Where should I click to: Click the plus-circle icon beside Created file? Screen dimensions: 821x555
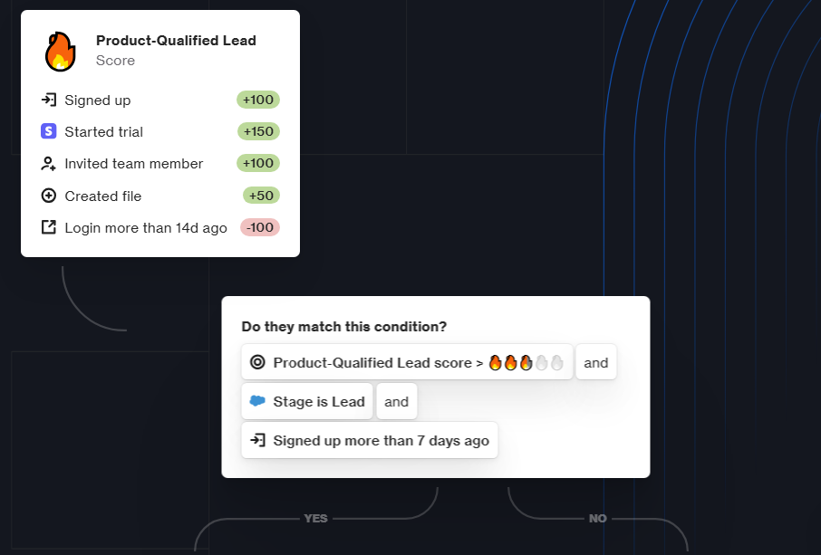click(49, 196)
